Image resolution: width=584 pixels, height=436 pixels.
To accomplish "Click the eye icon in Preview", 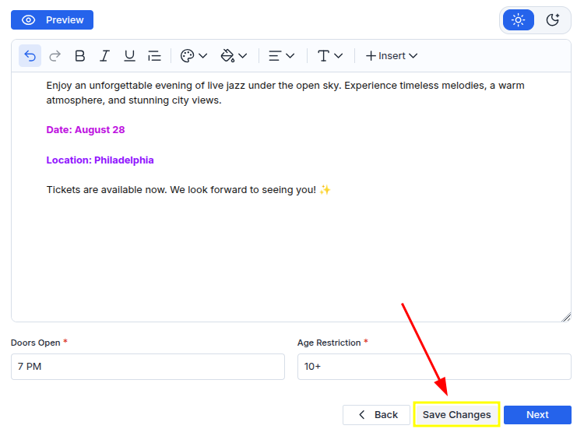I will click(x=29, y=20).
